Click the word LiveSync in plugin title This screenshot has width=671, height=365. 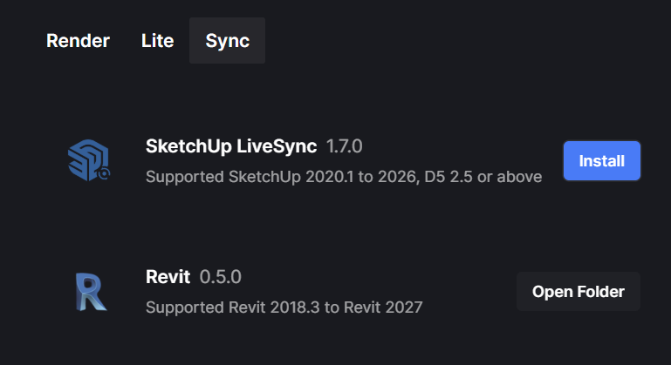coord(277,146)
